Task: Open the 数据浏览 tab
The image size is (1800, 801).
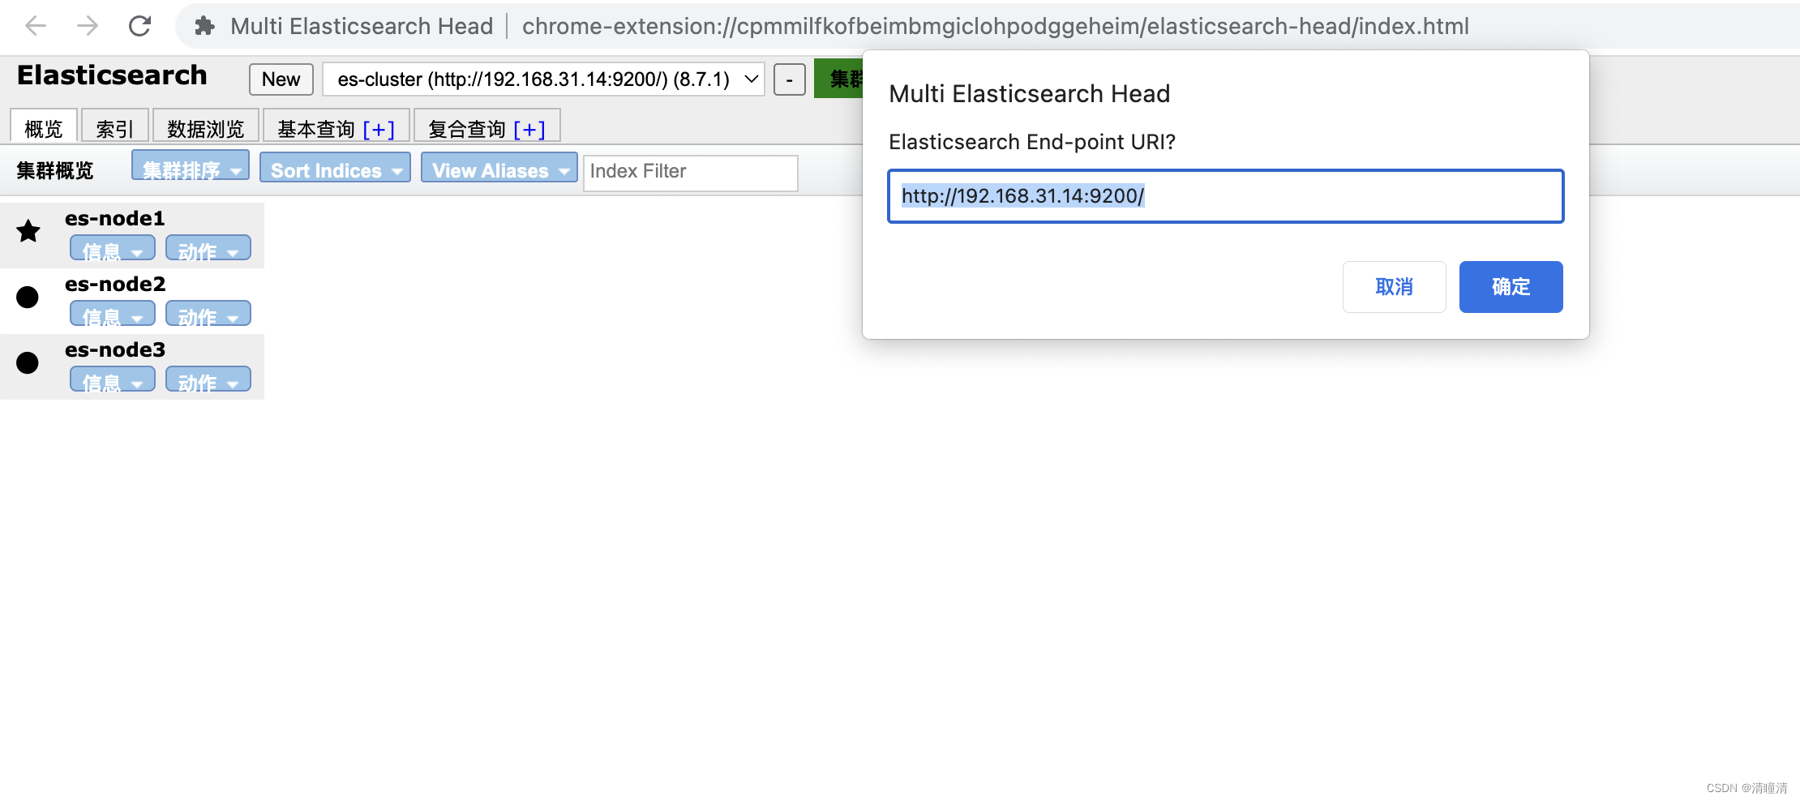Action: tap(205, 128)
